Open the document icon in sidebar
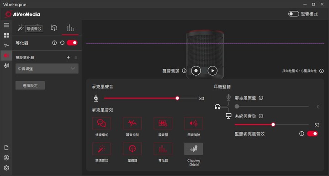Image resolution: width=329 pixels, height=176 pixels. [x=6, y=148]
